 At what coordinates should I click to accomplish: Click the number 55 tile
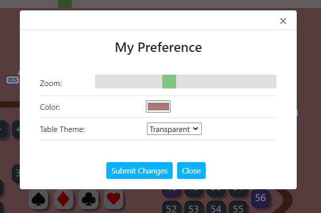click(238, 208)
